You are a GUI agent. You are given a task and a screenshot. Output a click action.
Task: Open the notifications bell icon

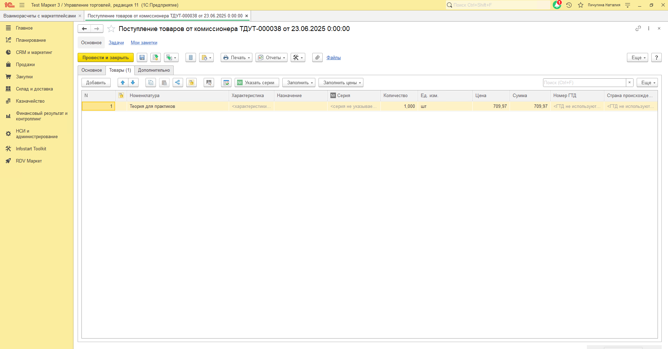tap(557, 5)
